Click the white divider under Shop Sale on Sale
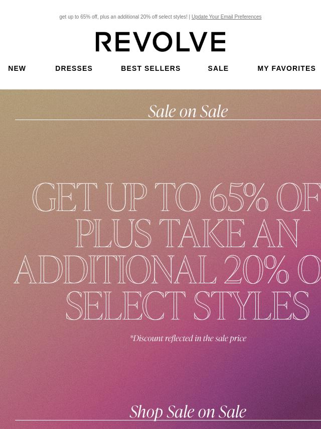Image resolution: width=321 pixels, height=429 pixels. 168,420
